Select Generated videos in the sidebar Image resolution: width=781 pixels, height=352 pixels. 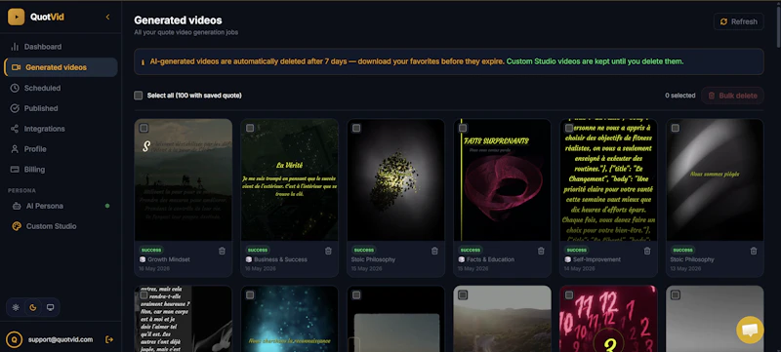[61, 67]
